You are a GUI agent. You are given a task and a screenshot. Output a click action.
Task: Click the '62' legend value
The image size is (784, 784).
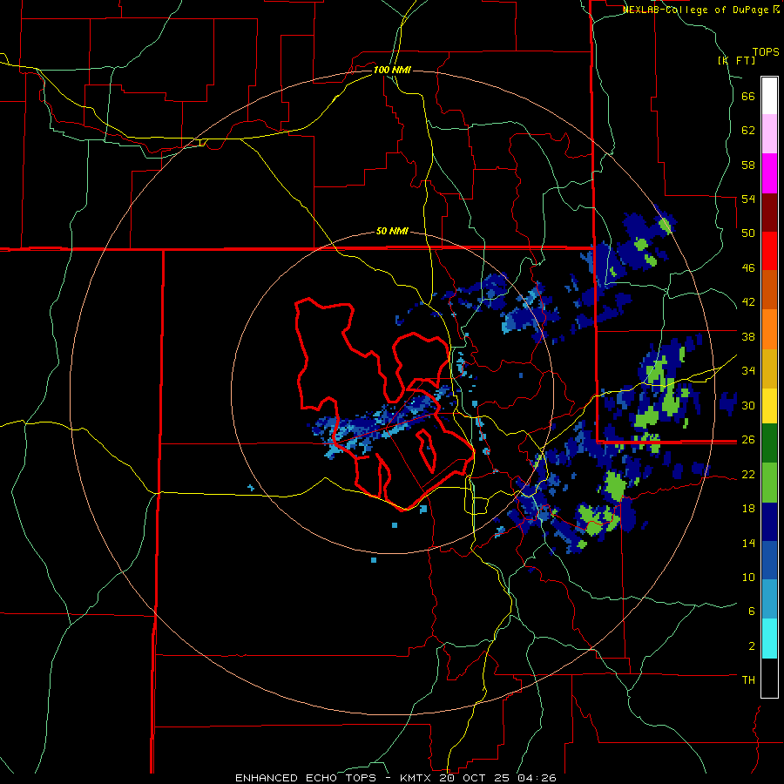pos(748,131)
